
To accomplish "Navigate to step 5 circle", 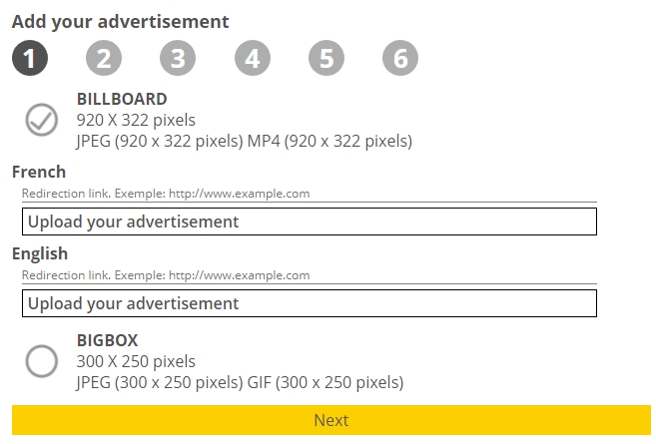I will (x=327, y=59).
